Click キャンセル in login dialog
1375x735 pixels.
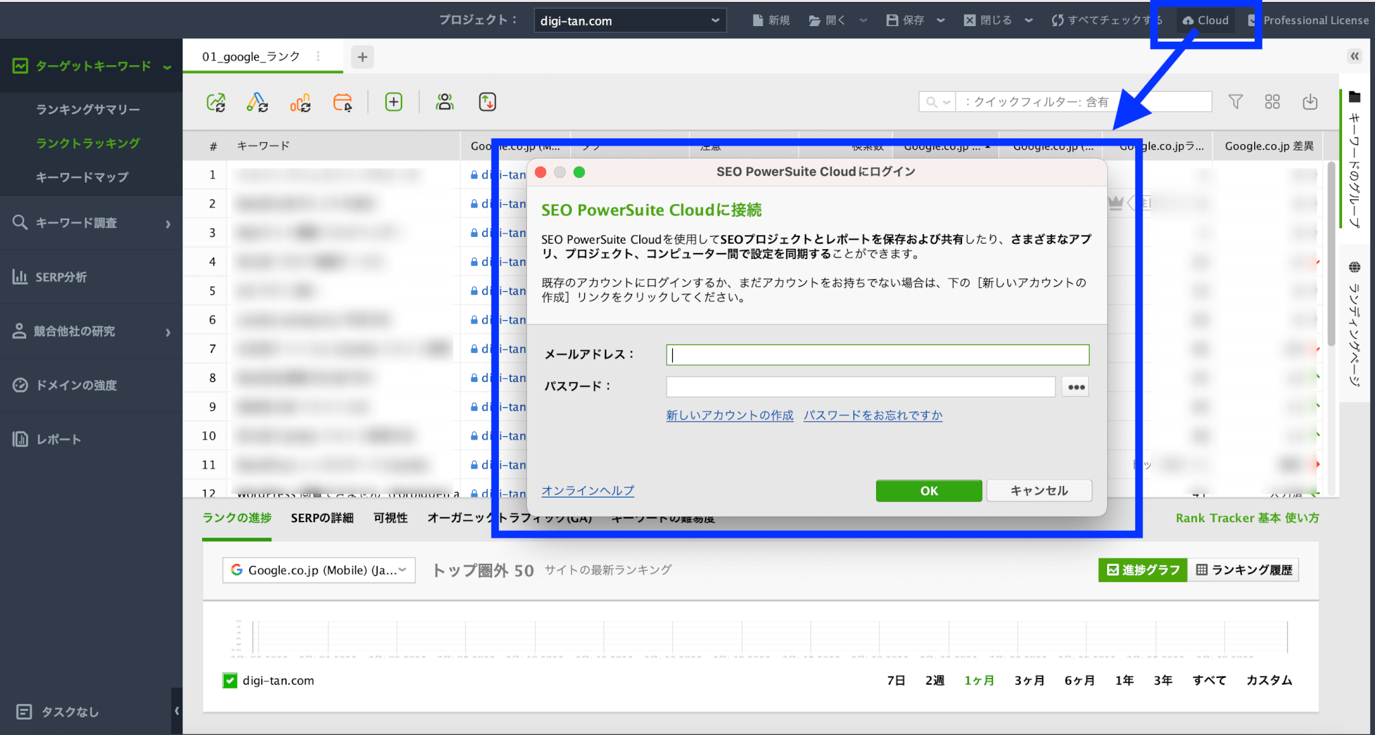point(1039,491)
